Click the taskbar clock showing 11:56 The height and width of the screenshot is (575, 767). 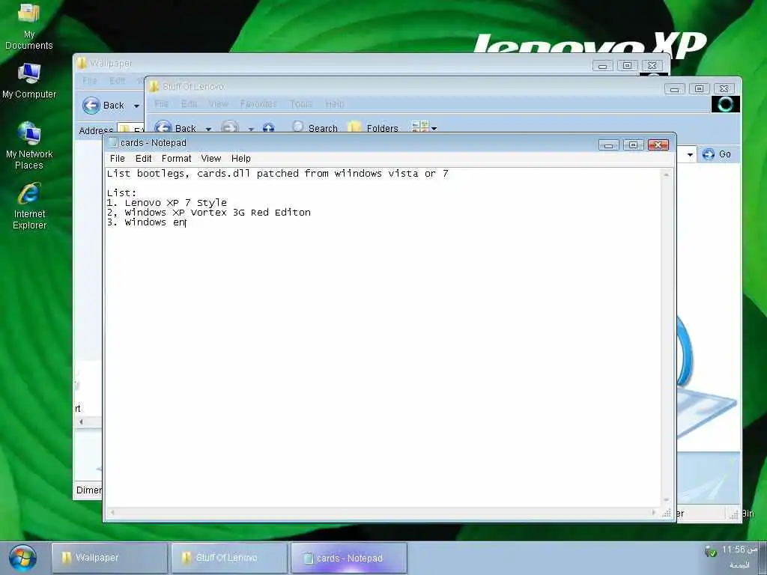click(x=740, y=550)
